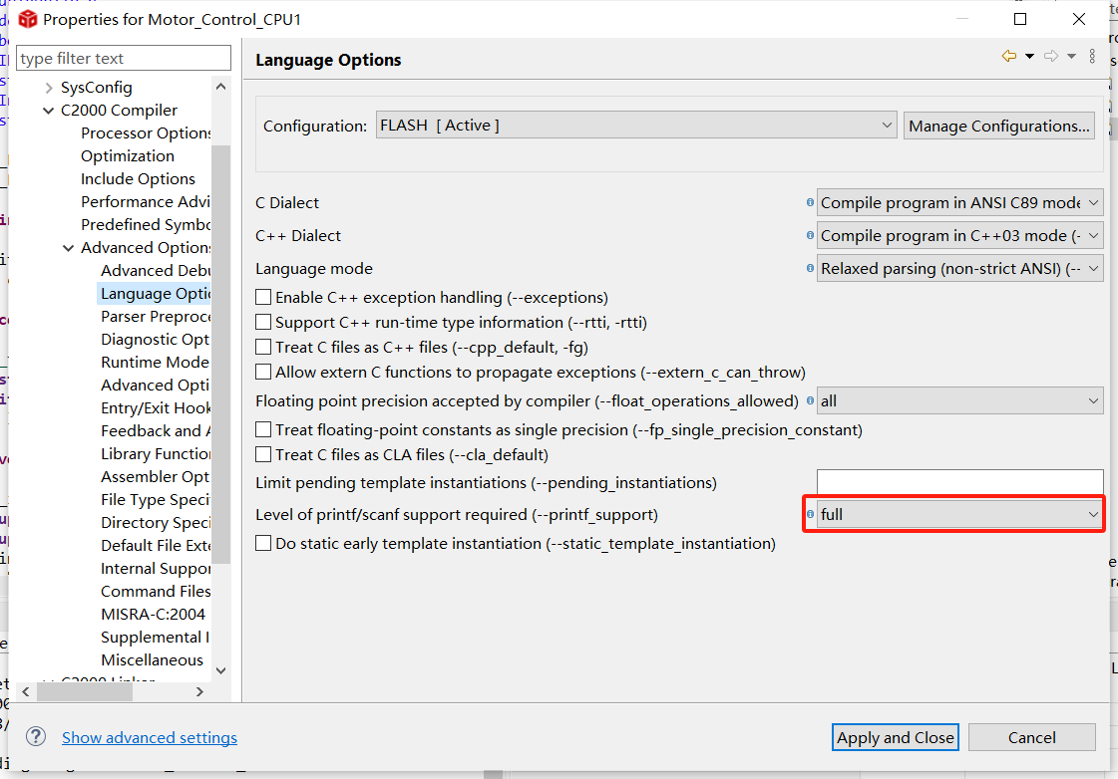1118x779 pixels.
Task: Open the view menu three-dots icon
Action: click(1092, 56)
